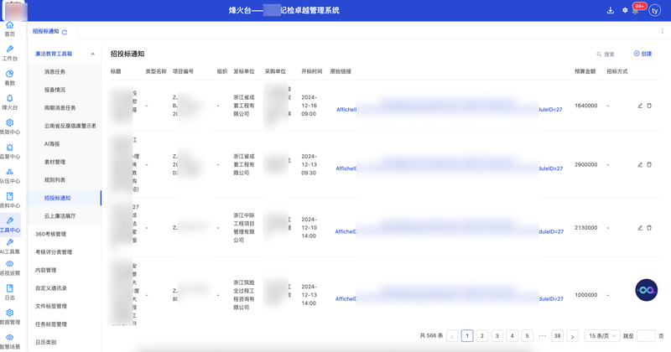Open the 15 条/页 page size dropdown
The image size is (671, 352).
coord(602,336)
